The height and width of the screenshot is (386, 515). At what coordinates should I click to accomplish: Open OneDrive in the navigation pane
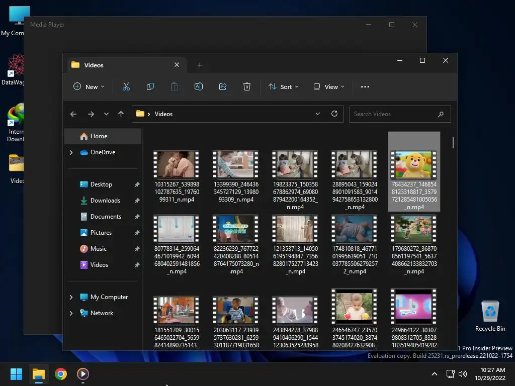click(103, 152)
